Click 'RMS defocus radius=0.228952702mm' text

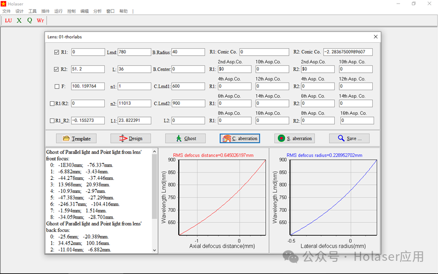[324, 155]
